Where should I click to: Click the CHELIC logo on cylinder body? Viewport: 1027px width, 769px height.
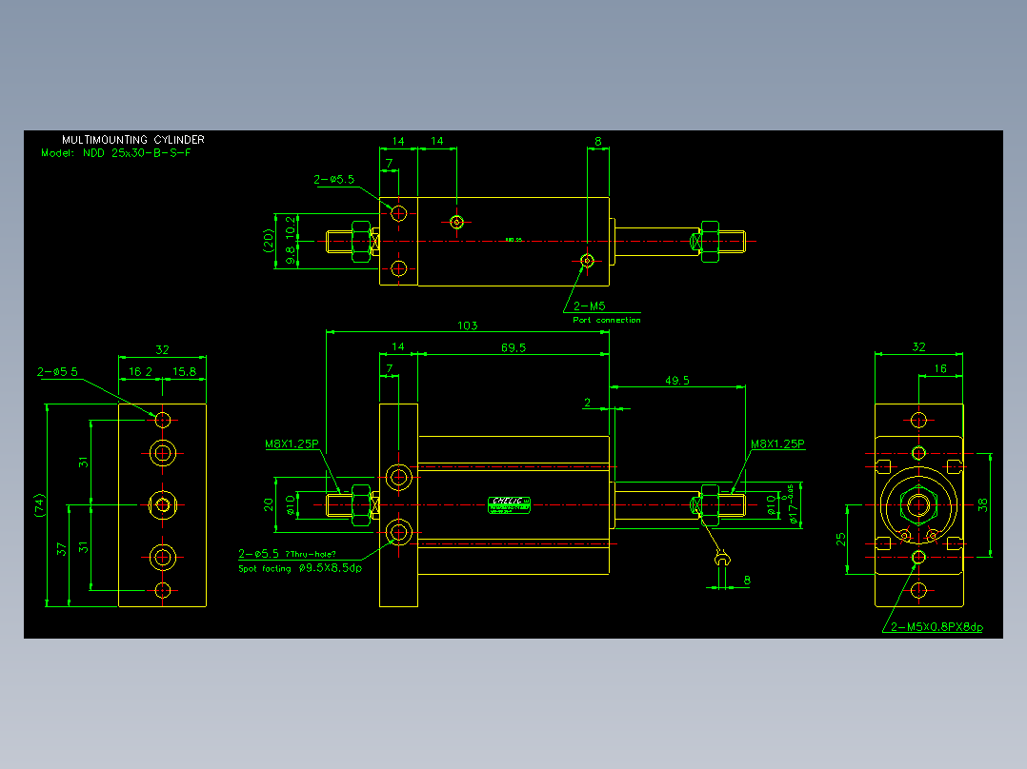tap(509, 504)
